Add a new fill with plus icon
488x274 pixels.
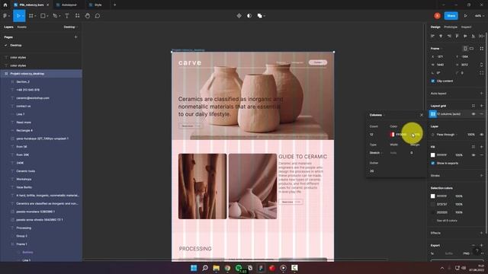[x=481, y=147]
